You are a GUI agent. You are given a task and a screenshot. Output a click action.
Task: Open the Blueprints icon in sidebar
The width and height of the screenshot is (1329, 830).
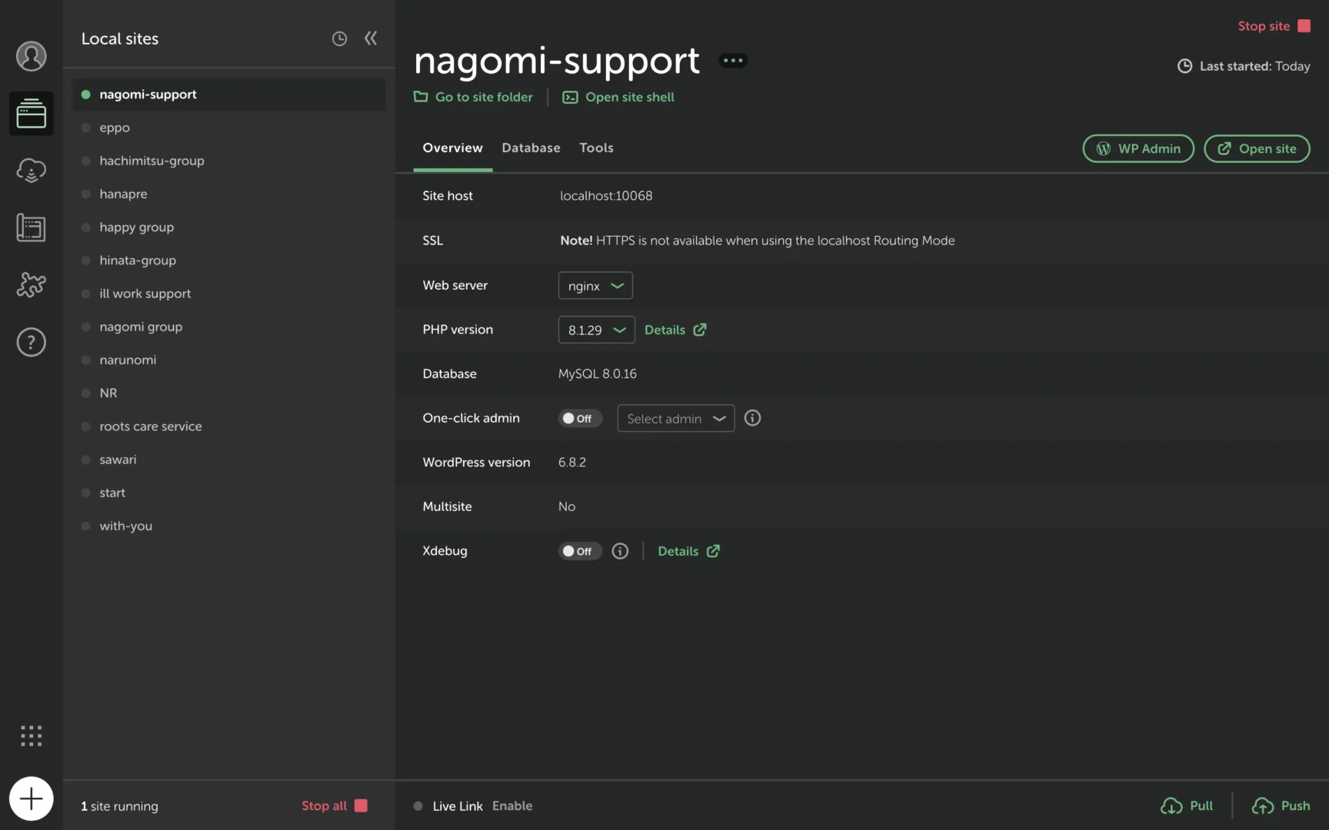pos(31,228)
